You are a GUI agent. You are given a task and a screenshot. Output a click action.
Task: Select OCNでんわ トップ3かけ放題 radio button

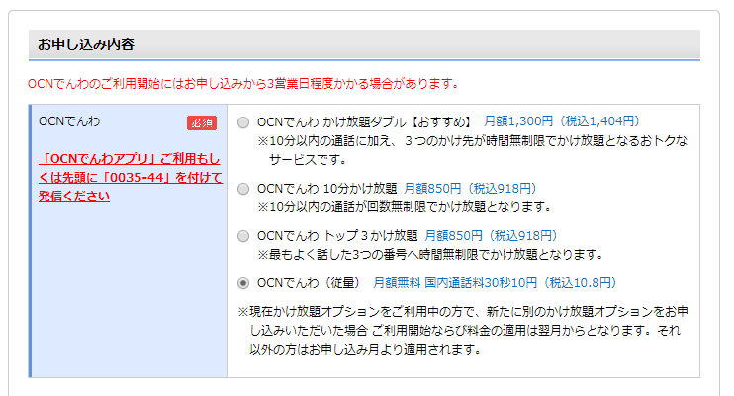click(243, 236)
